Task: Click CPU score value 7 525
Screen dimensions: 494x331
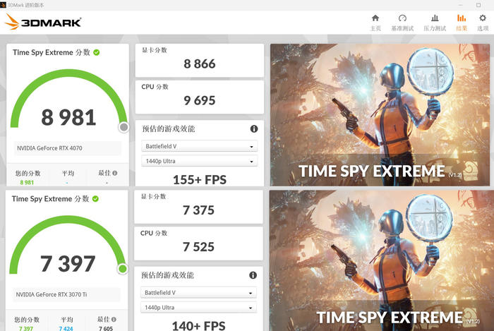Action: click(198, 246)
